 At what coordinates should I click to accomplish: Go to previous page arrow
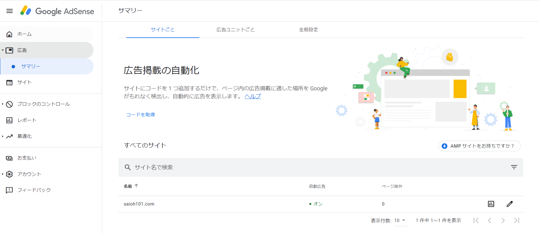coord(490,221)
